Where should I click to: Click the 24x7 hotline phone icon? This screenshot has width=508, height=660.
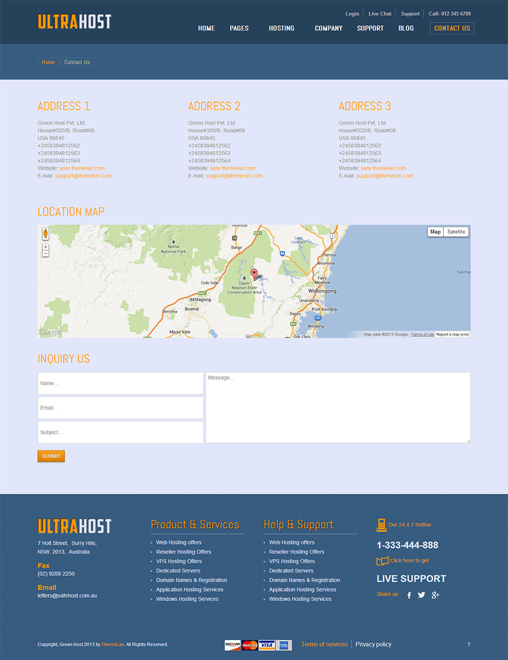pos(381,526)
